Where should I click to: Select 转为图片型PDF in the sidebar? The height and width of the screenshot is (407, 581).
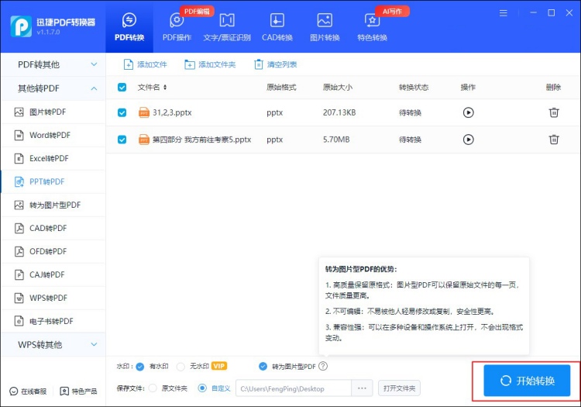(x=53, y=205)
